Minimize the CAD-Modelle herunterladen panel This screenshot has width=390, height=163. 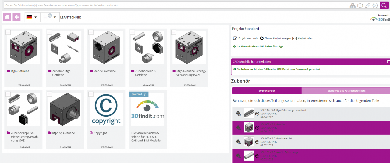click(382, 62)
